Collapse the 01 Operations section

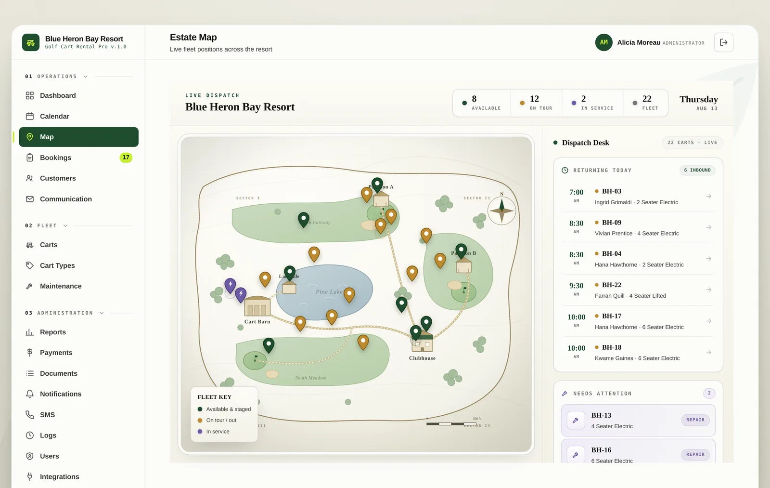(86, 77)
